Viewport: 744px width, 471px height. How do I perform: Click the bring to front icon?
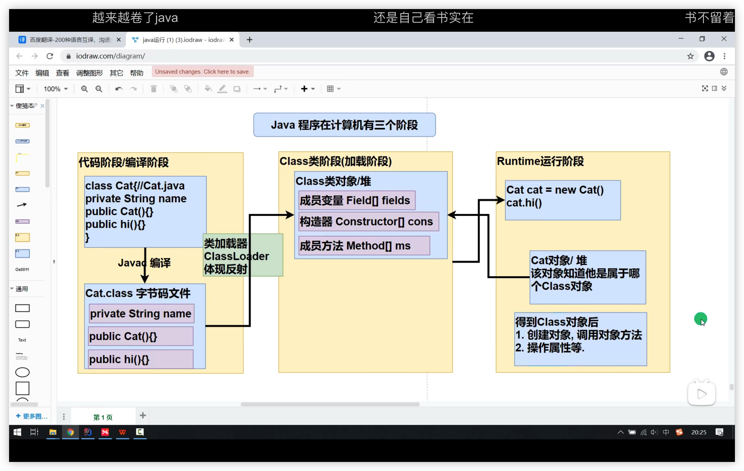point(173,89)
